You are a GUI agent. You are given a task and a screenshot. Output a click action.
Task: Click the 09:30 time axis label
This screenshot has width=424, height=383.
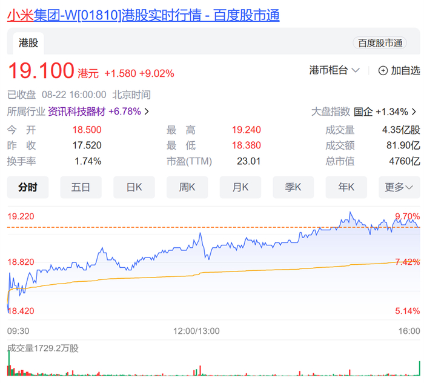(18, 331)
